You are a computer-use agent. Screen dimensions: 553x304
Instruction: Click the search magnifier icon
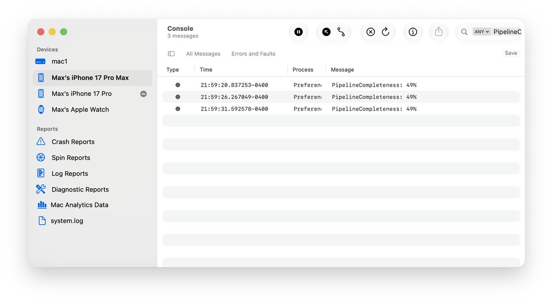click(464, 32)
